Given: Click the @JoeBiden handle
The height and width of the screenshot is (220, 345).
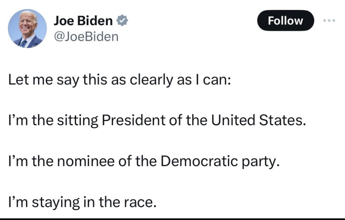Looking at the screenshot, I should point(86,36).
